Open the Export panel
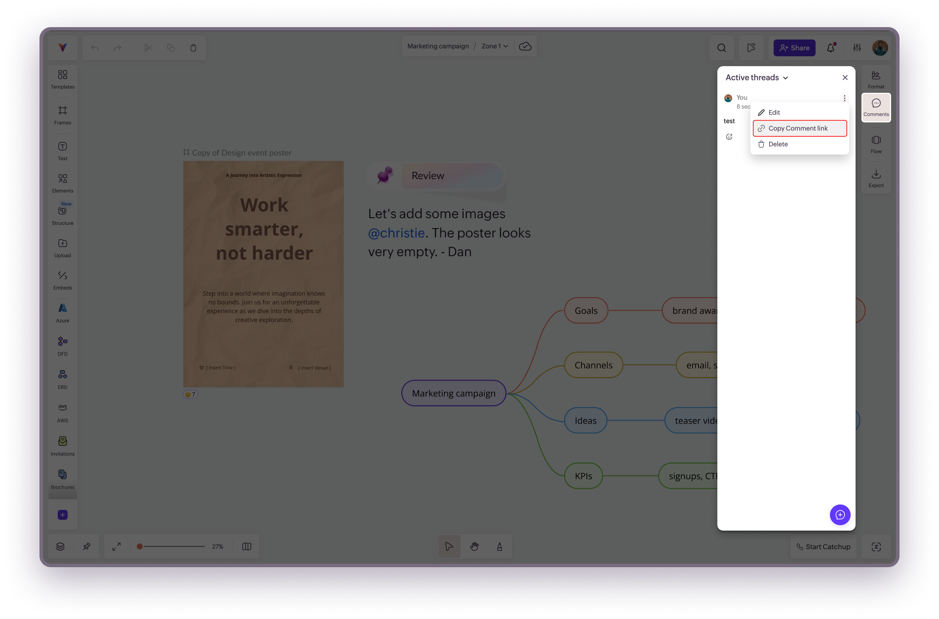The image size is (939, 619). click(x=876, y=178)
